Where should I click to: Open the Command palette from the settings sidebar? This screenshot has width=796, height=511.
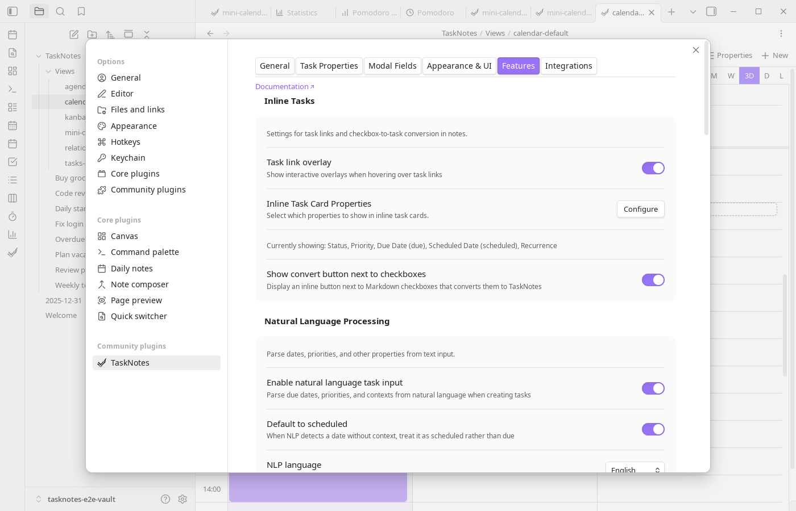pyautogui.click(x=144, y=252)
